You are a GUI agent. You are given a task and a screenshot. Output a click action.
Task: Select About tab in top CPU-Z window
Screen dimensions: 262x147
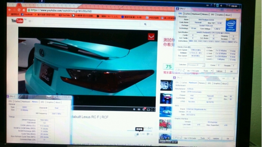click(228, 15)
